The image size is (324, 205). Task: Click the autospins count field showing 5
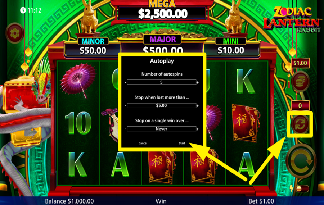[x=161, y=82]
